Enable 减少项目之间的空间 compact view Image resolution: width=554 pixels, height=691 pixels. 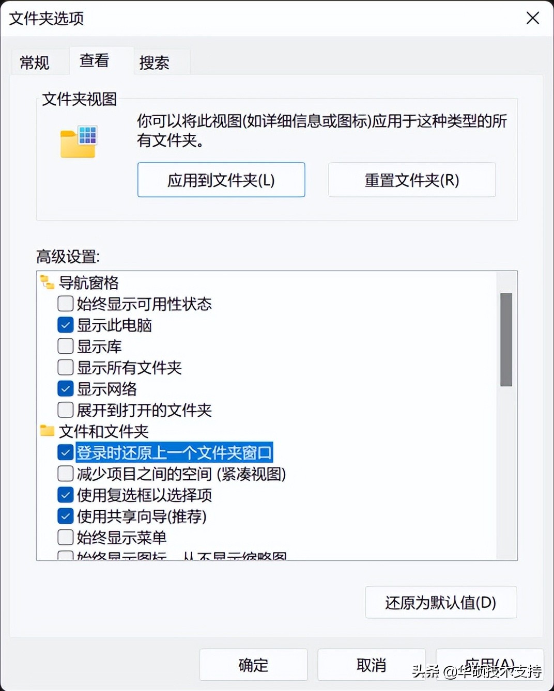tap(65, 474)
